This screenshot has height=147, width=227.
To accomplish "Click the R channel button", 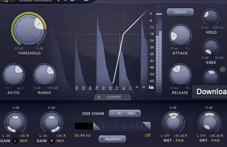I will [x=52, y=141].
